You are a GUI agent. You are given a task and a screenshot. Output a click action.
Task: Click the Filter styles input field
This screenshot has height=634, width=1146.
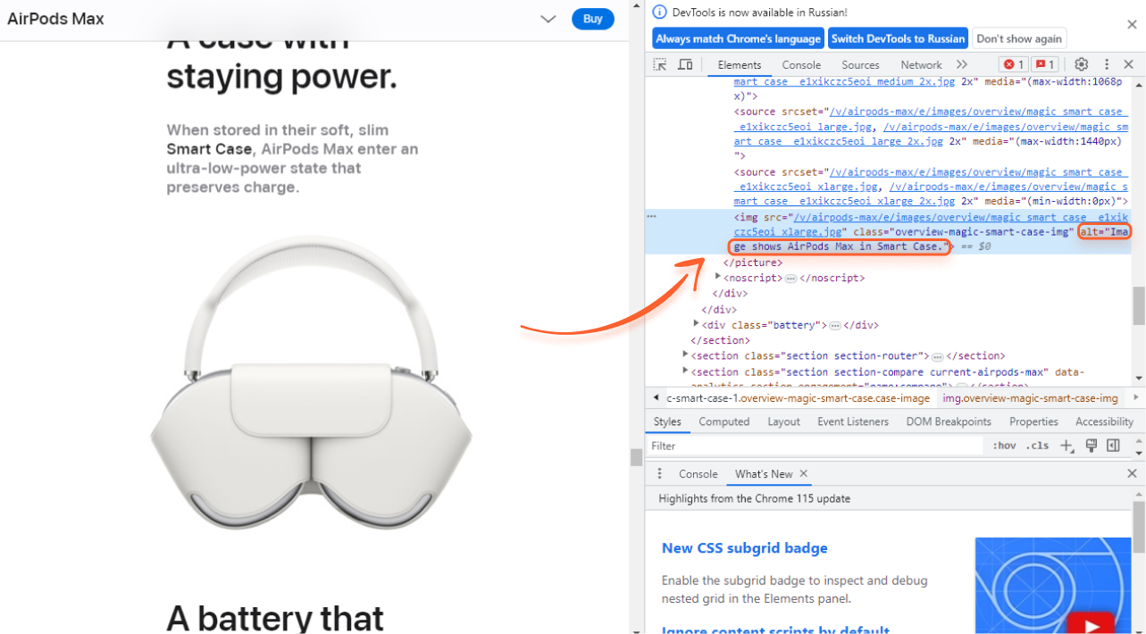[x=815, y=446]
